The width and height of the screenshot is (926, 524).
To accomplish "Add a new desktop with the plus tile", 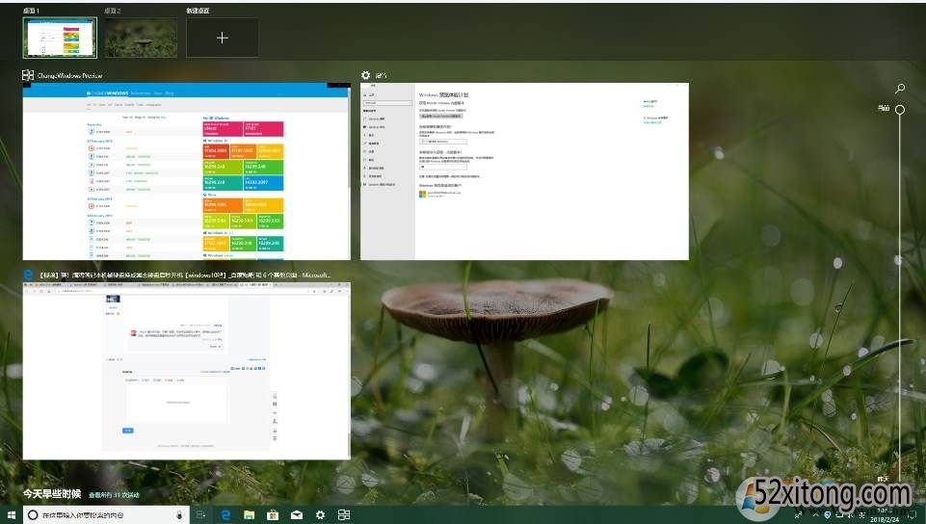I will click(222, 38).
